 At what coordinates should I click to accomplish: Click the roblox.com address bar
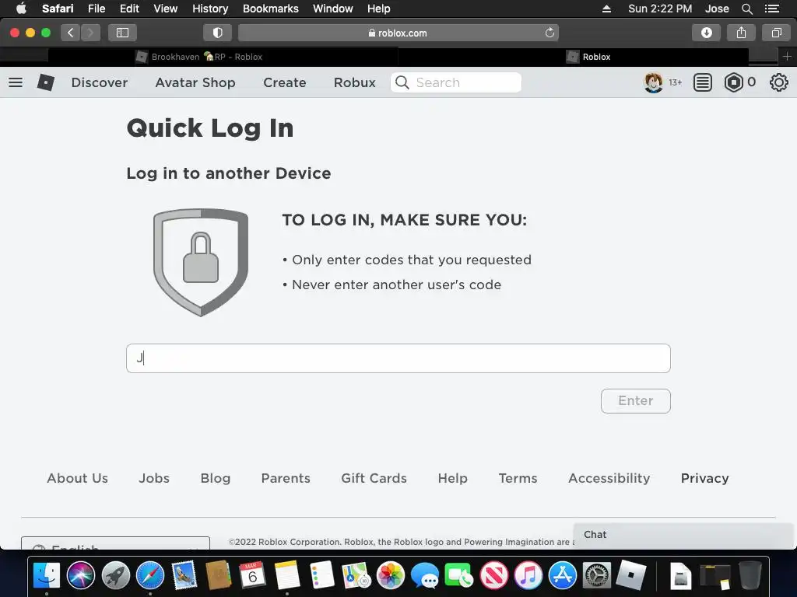[398, 33]
